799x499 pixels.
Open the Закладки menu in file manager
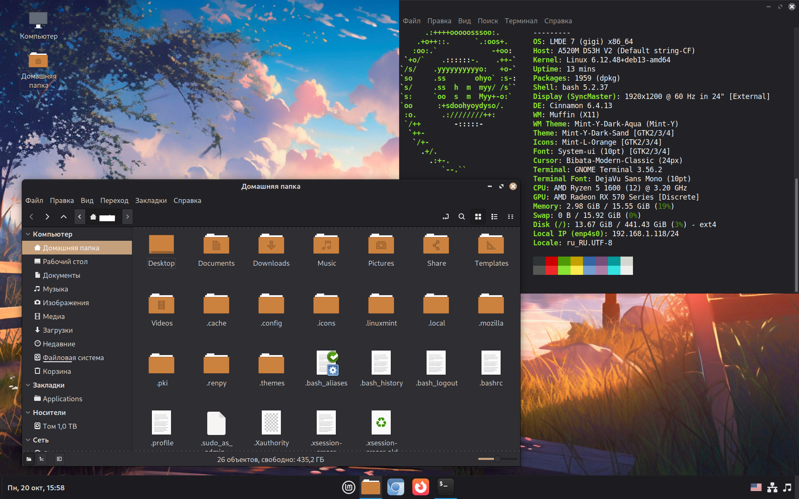pyautogui.click(x=151, y=200)
